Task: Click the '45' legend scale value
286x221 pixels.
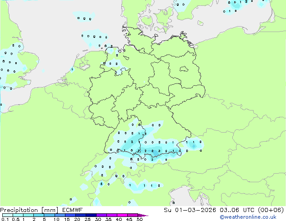Action: point(129,219)
